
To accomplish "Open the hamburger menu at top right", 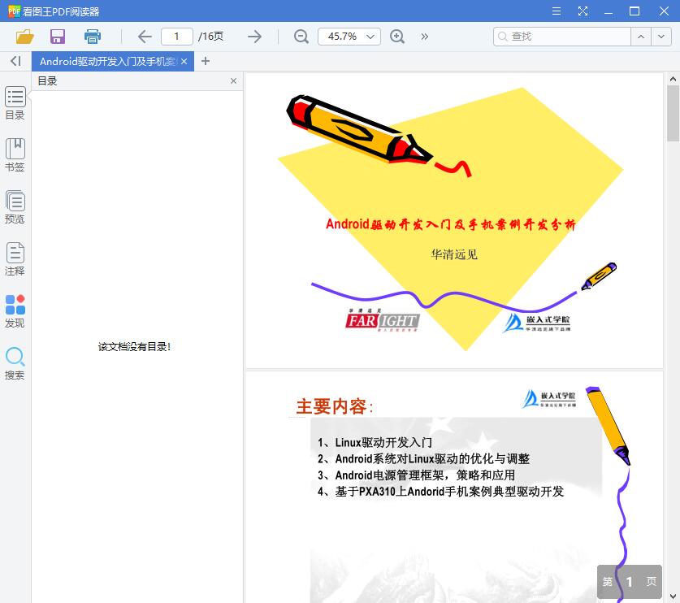I will tap(557, 11).
